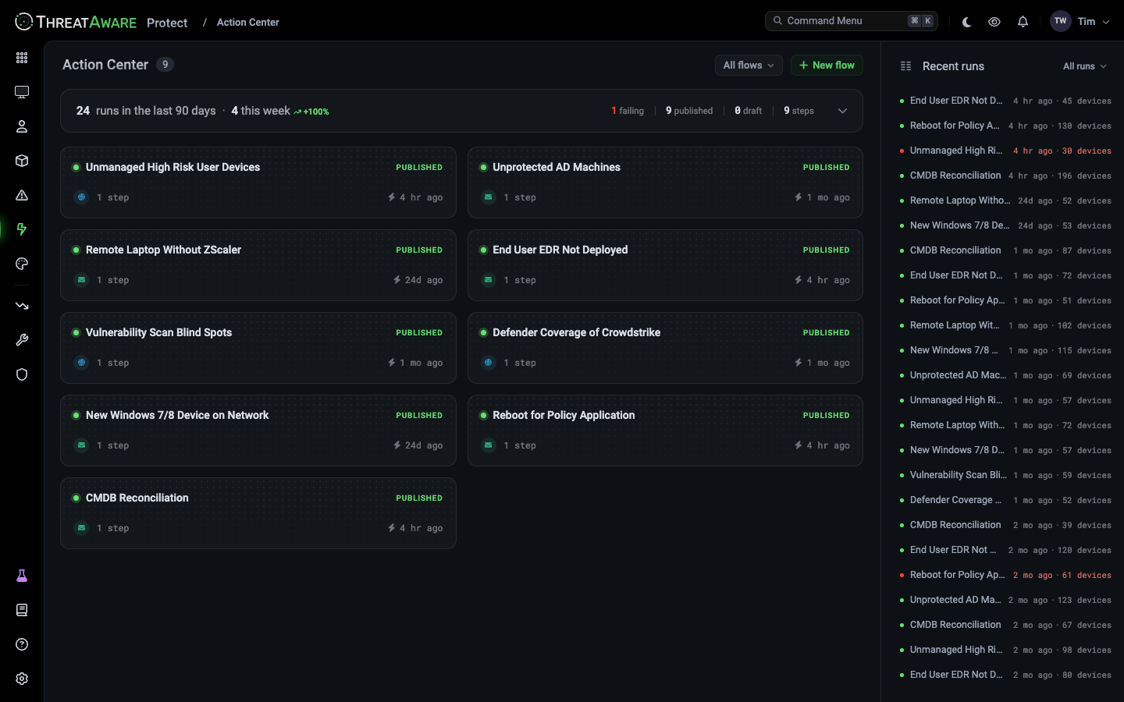Open the Reboot for Policy Application flow card

665,431
